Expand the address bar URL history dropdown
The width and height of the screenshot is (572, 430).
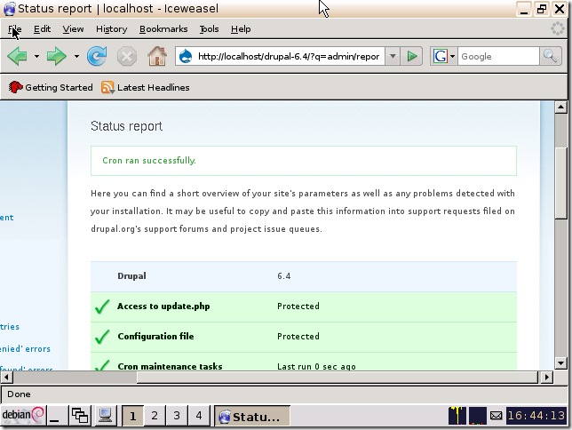pos(393,56)
